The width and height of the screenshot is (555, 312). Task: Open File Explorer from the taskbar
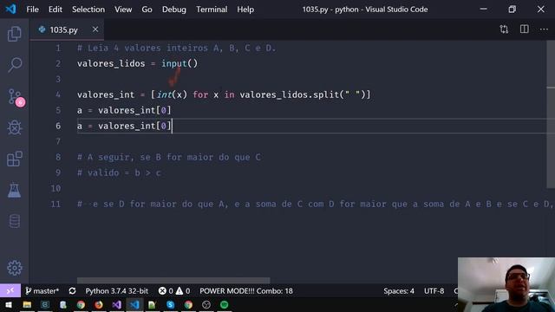pyautogui.click(x=27, y=304)
